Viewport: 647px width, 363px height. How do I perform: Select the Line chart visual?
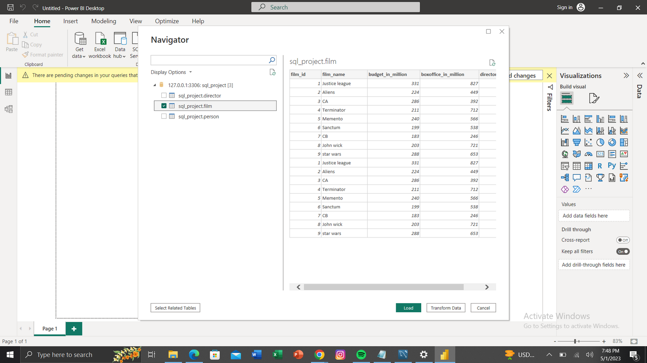pyautogui.click(x=565, y=131)
